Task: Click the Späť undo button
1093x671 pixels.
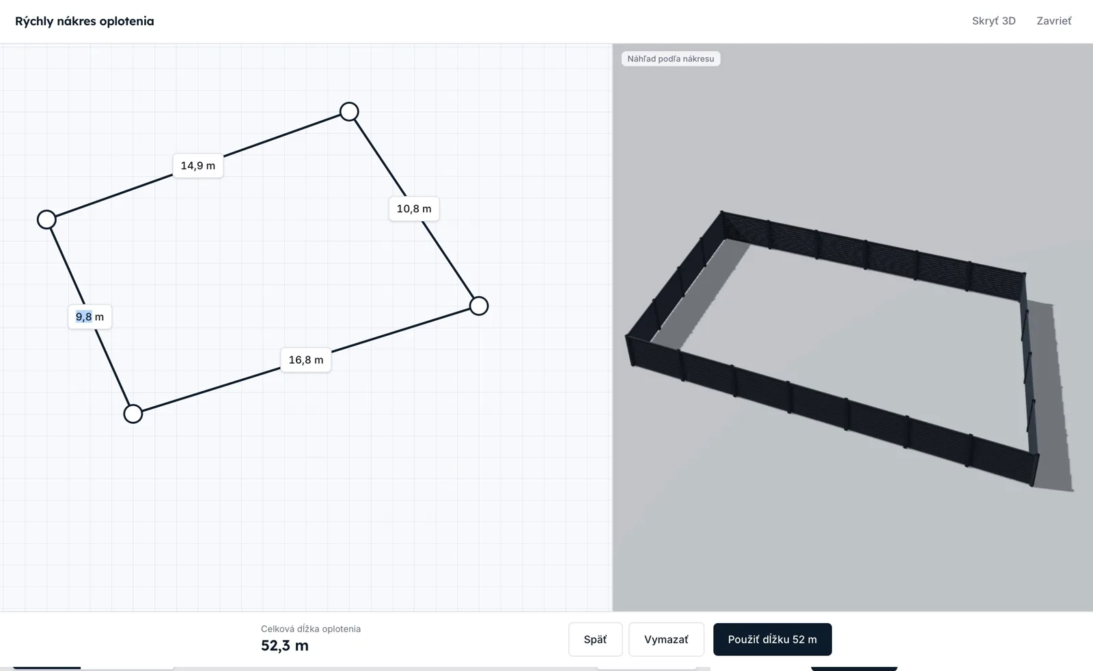Action: click(x=595, y=640)
